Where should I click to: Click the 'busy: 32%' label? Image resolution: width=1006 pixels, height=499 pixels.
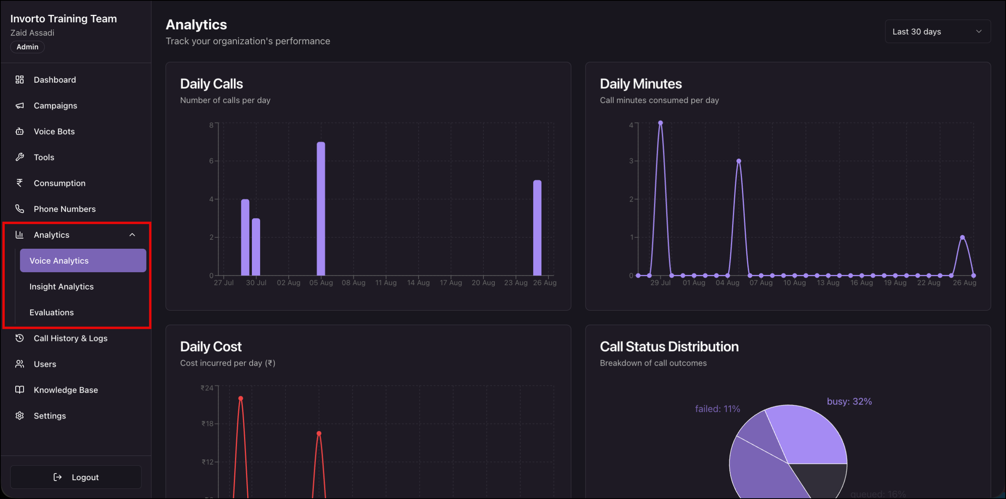(849, 401)
